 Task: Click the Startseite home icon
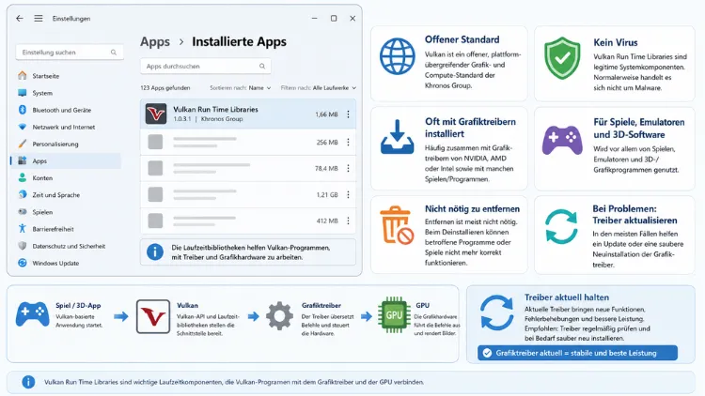tap(22, 75)
